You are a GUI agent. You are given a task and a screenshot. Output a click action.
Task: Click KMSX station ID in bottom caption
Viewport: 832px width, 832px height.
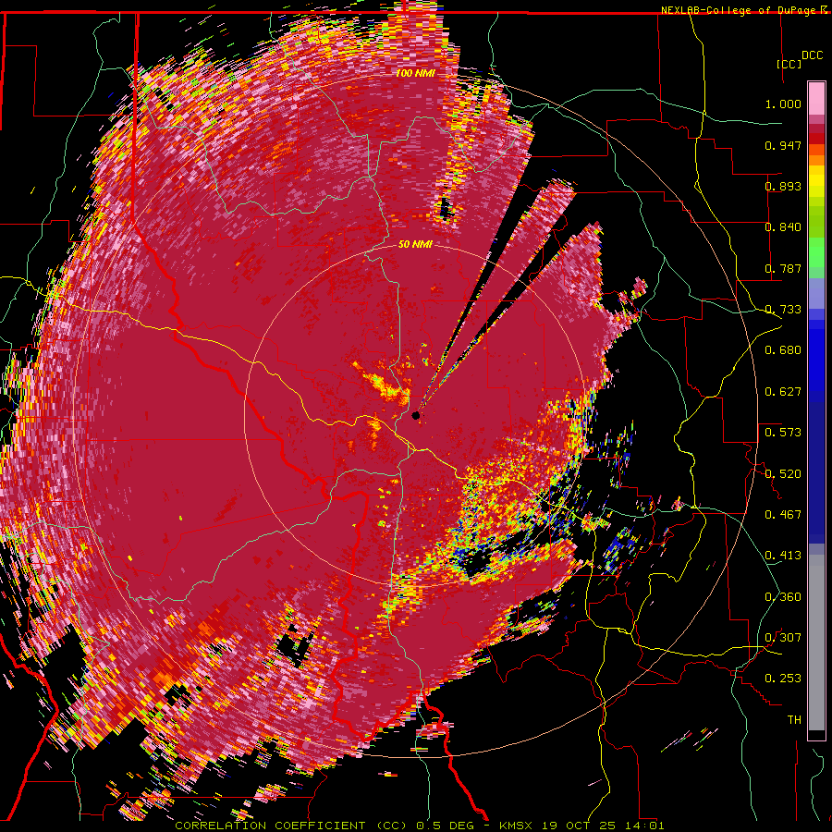[x=514, y=826]
